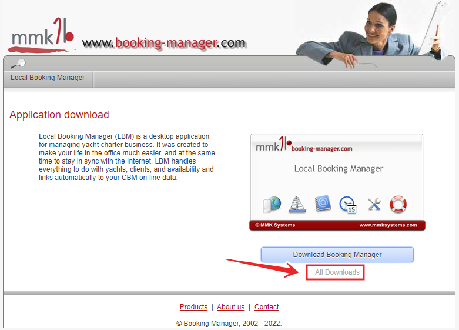Open the Products footer link
This screenshot has height=330, width=459.
(193, 307)
